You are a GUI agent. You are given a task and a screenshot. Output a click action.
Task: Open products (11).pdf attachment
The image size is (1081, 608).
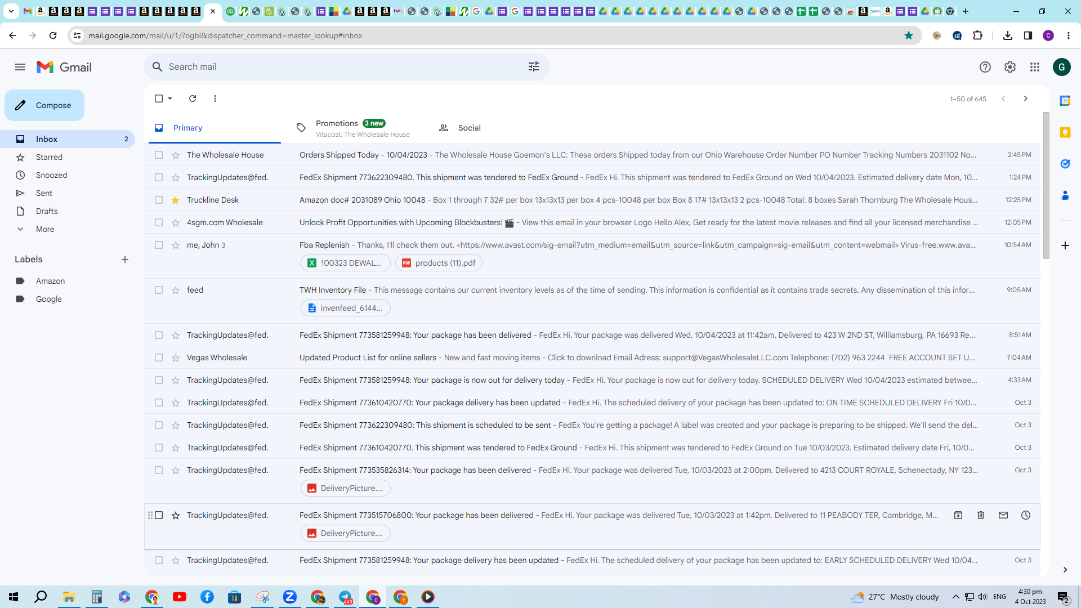click(439, 263)
